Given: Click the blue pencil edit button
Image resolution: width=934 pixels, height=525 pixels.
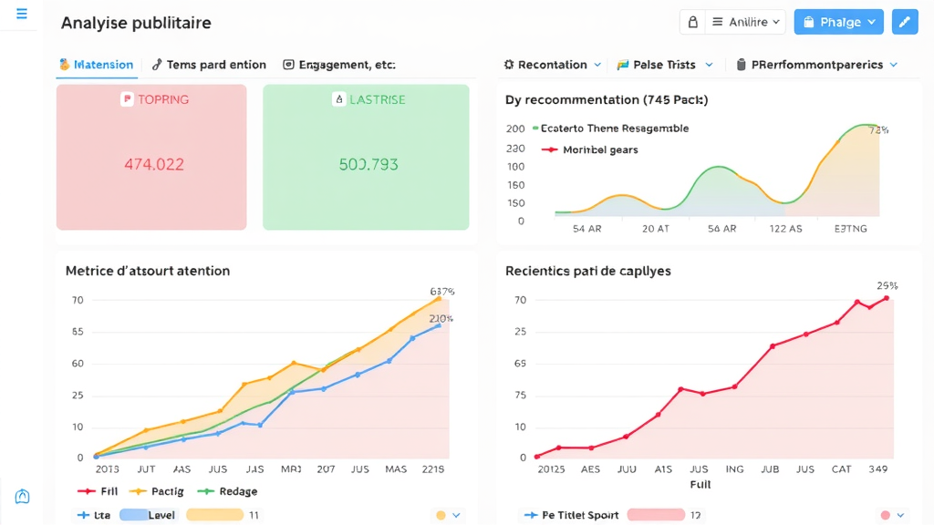Looking at the screenshot, I should click(x=904, y=22).
